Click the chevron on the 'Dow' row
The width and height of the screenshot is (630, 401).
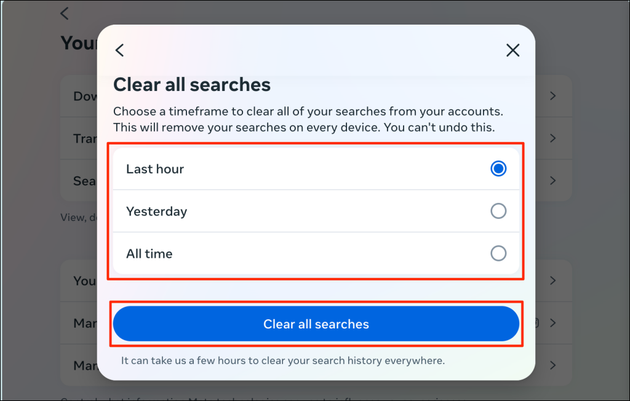552,96
